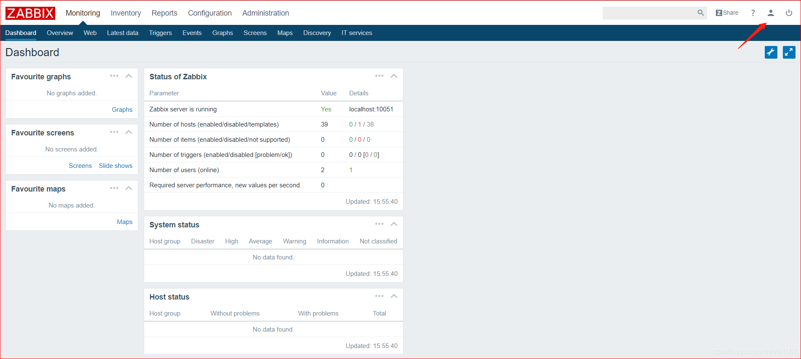The height and width of the screenshot is (359, 801).
Task: Select the Dashboard submenu tab
Action: pos(21,33)
